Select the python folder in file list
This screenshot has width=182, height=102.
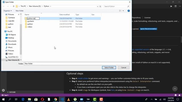(x=30, y=24)
